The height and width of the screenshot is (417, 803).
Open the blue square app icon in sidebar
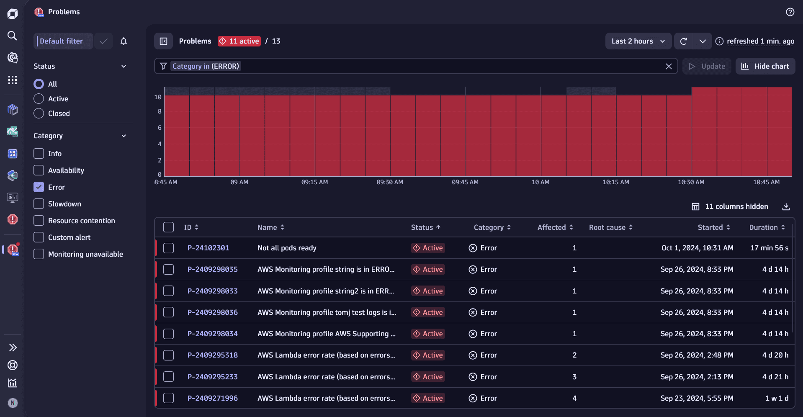[13, 154]
